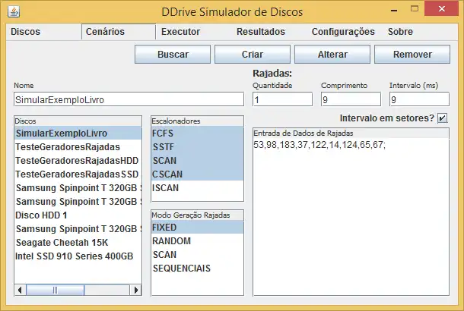Select TesteGeradoresRajadas in Discos list
The image size is (464, 311).
click(x=78, y=146)
